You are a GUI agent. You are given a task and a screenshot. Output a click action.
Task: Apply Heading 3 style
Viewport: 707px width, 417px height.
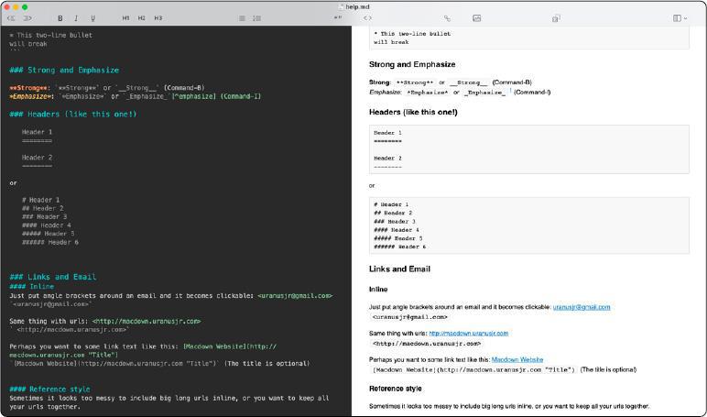[158, 18]
